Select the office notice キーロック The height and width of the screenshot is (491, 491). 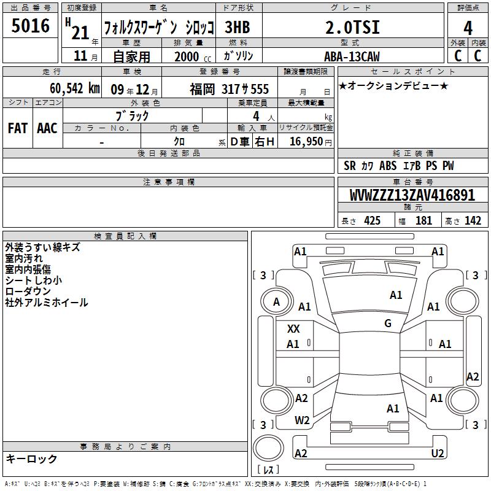tap(31, 458)
